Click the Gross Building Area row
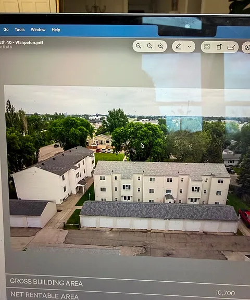 (x=128, y=282)
